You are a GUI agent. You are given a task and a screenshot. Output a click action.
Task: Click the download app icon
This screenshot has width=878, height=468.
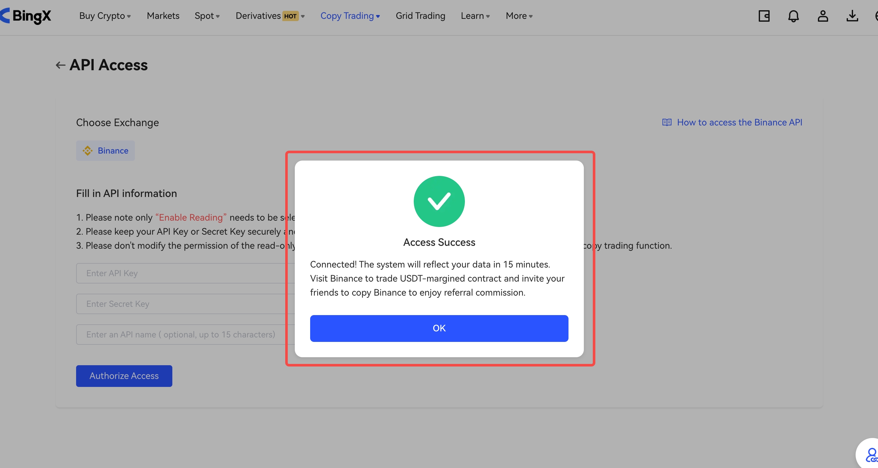coord(852,16)
